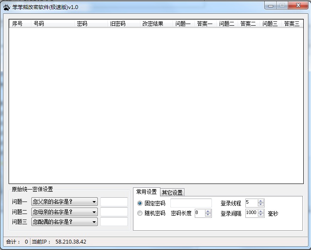Click the 号码 column header
Viewport: 311px width, 250px height.
39,24
